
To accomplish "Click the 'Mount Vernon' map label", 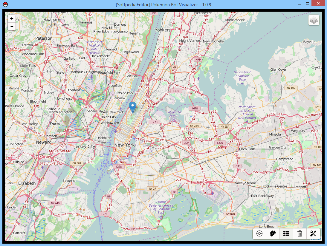I will pos(190,41).
